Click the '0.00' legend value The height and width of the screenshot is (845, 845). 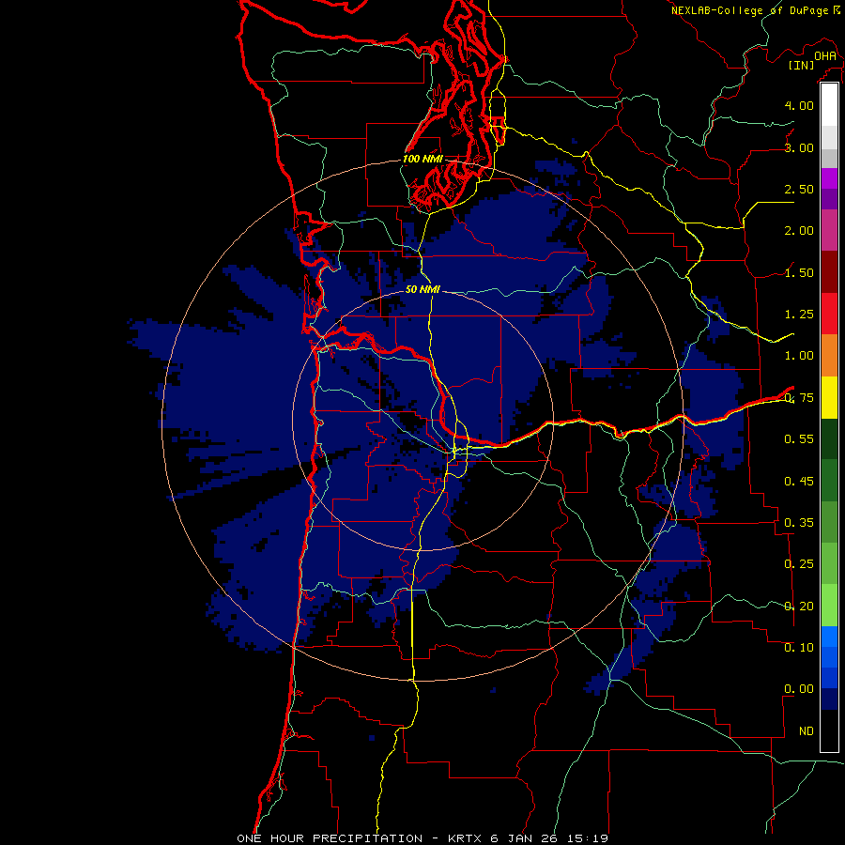pos(799,689)
